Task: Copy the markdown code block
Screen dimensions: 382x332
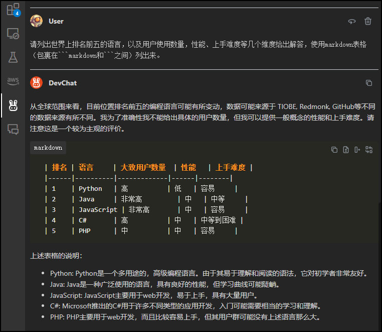Action: click(334, 150)
